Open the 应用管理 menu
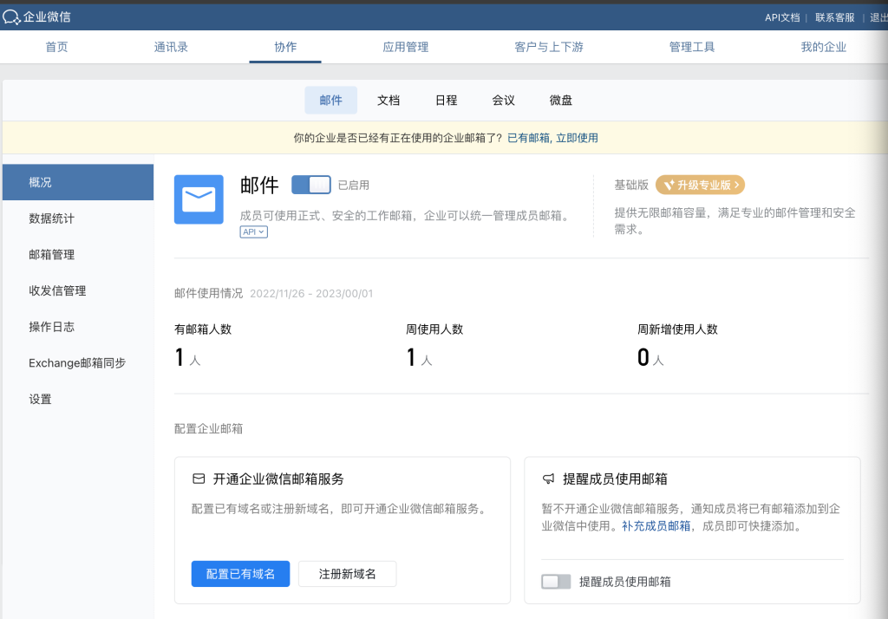Viewport: 888px width, 619px height. (404, 48)
